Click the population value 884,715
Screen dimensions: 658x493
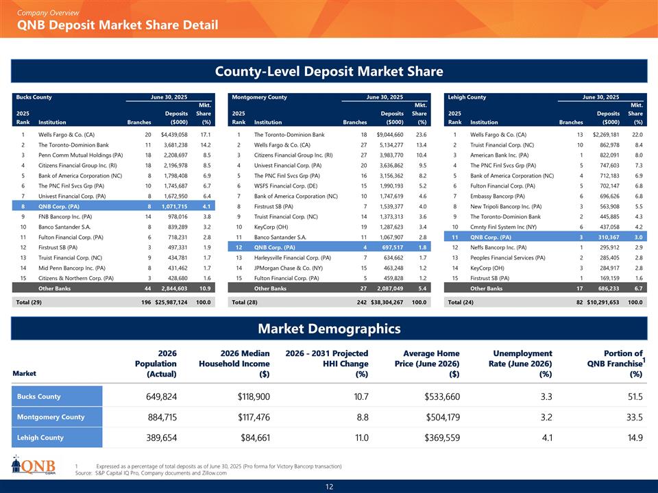pos(162,417)
